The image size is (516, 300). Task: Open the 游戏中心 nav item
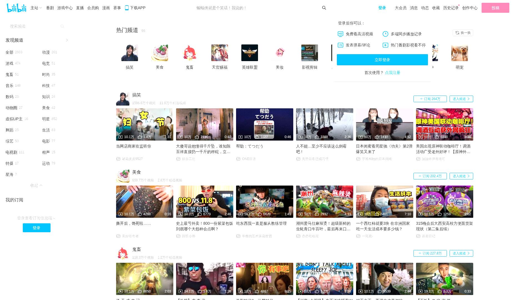pos(65,8)
